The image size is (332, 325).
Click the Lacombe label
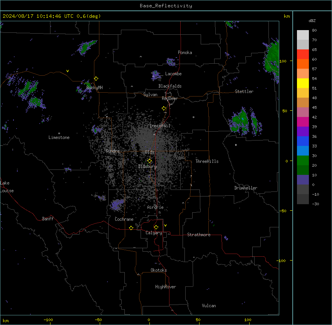click(x=173, y=74)
